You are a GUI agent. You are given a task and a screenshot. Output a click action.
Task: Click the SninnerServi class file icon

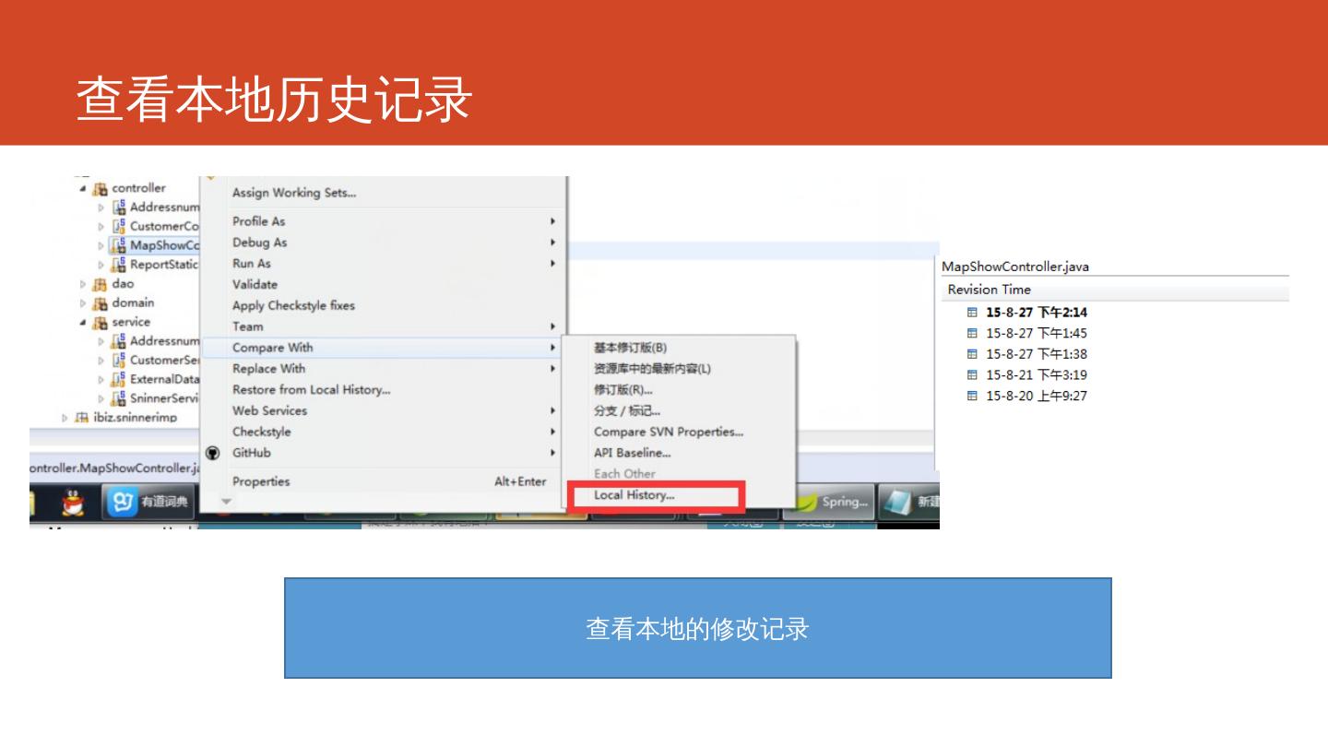[x=119, y=398]
